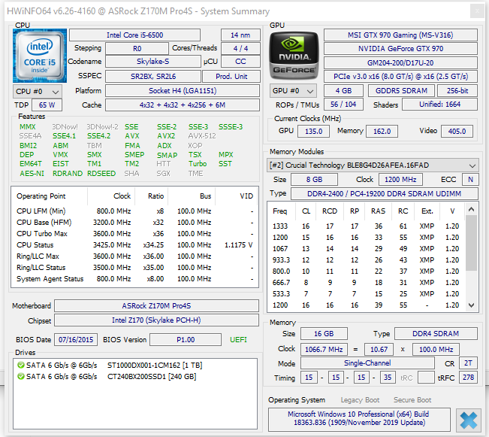
Task: Click the ASRock Z170M Pro4S motherboard field
Action: pos(156,306)
